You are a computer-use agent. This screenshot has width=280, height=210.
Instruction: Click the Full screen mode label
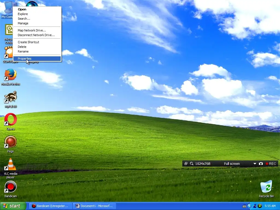coord(232,164)
